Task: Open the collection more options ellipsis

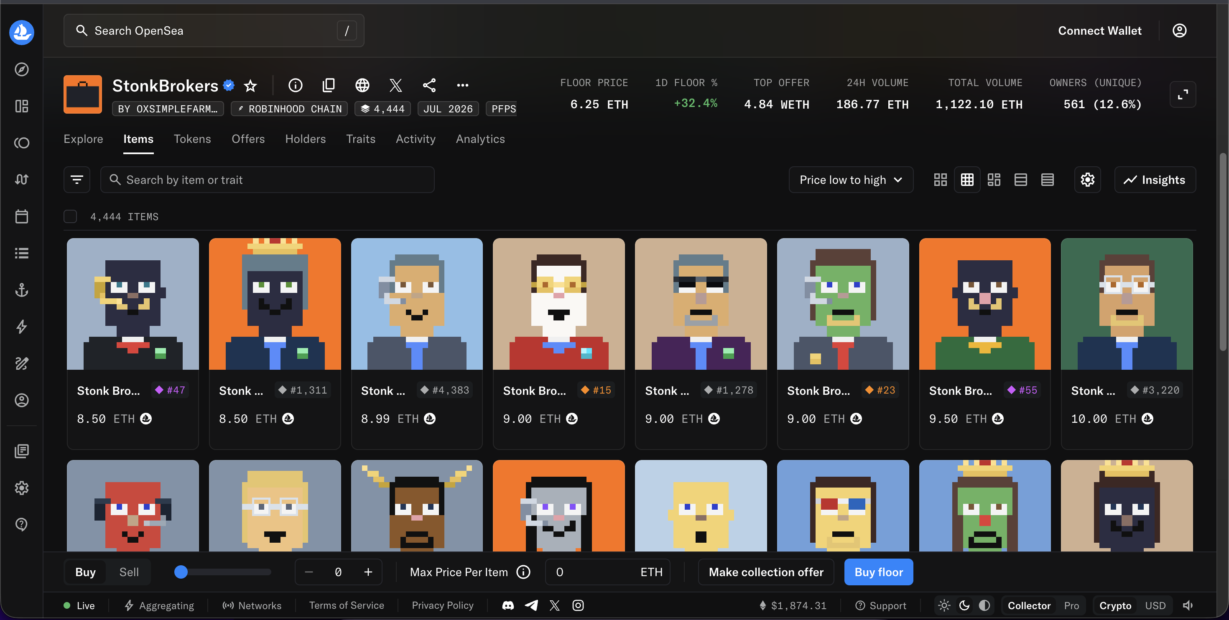Action: [x=462, y=85]
